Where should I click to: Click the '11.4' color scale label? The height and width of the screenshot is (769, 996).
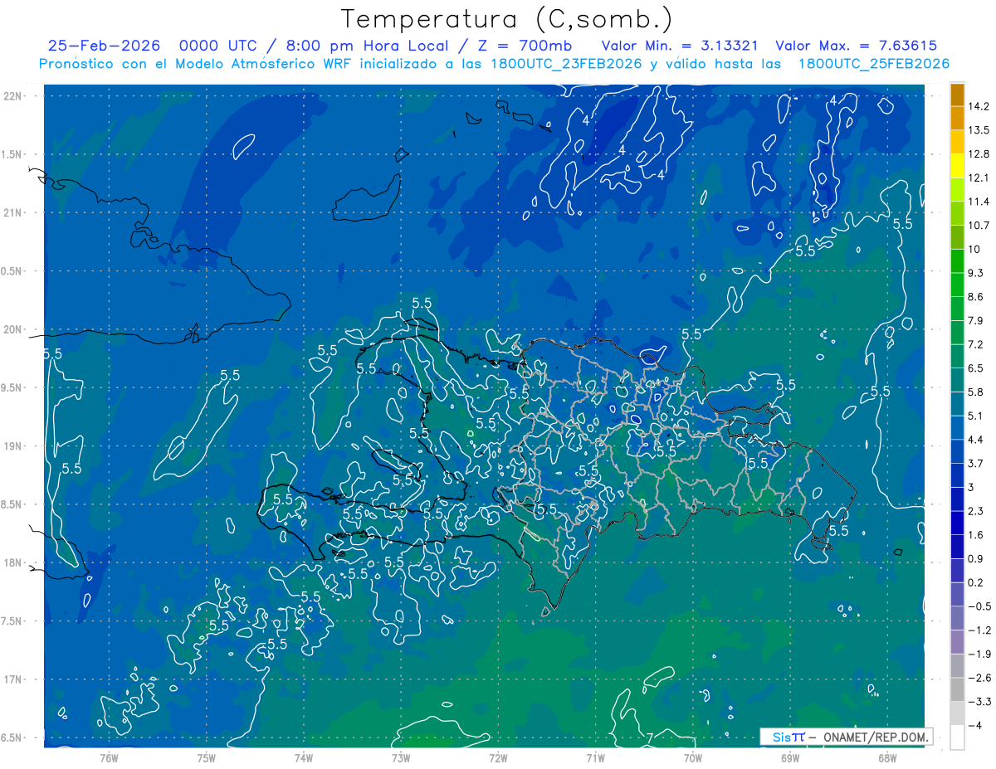pos(979,202)
